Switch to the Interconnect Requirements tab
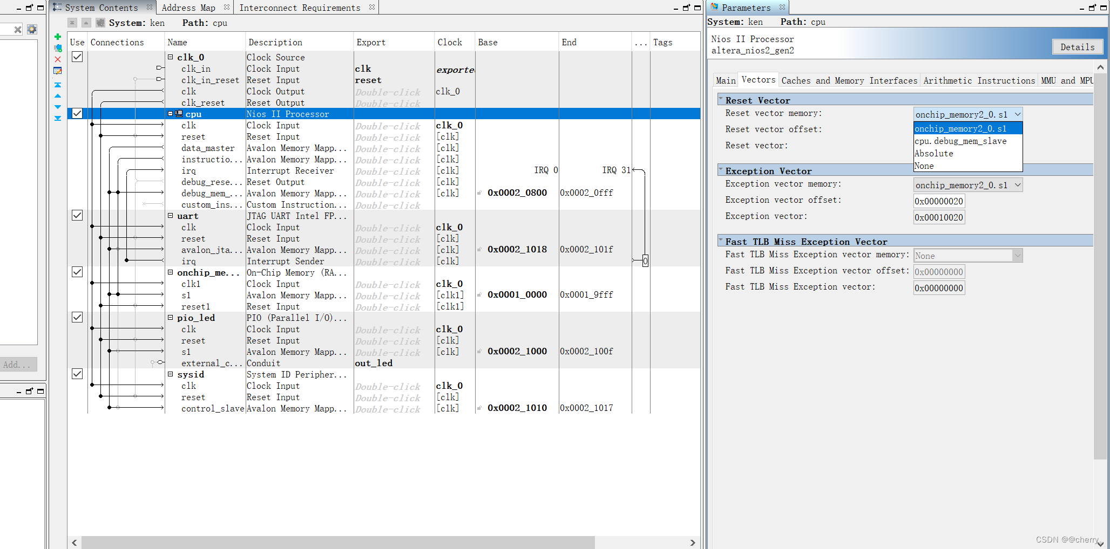1110x549 pixels. tap(300, 8)
